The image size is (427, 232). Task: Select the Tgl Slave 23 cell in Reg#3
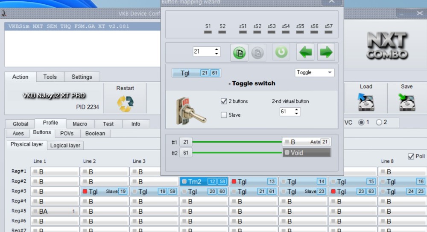pos(303,191)
